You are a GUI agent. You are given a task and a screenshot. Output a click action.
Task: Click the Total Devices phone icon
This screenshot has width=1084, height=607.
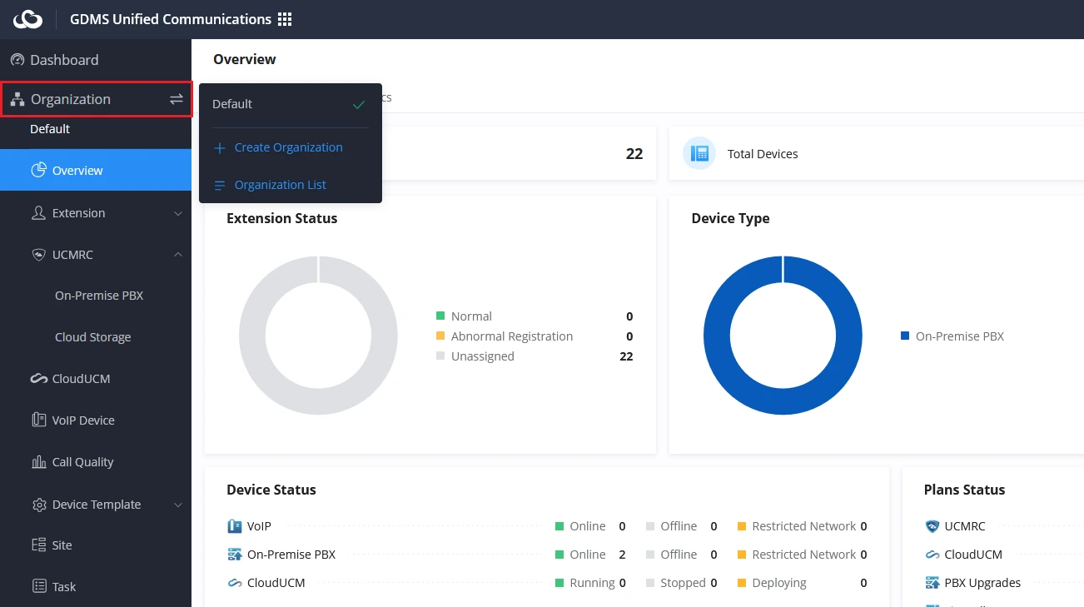tap(699, 153)
